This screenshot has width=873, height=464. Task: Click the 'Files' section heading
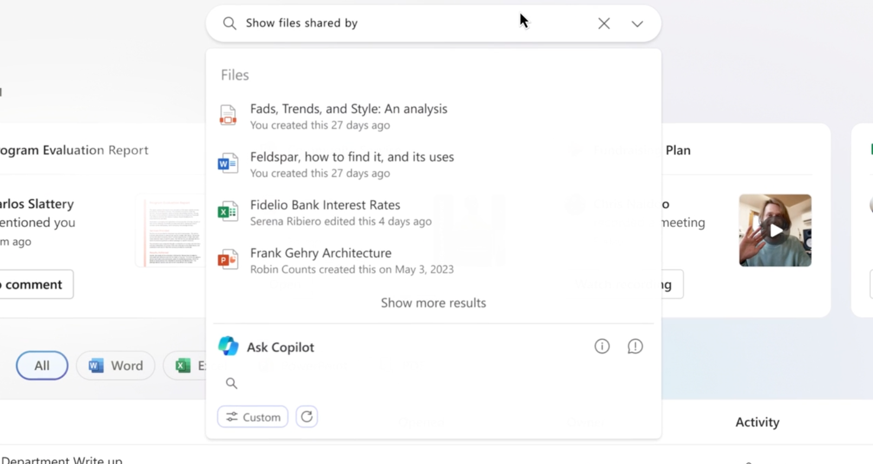(235, 75)
